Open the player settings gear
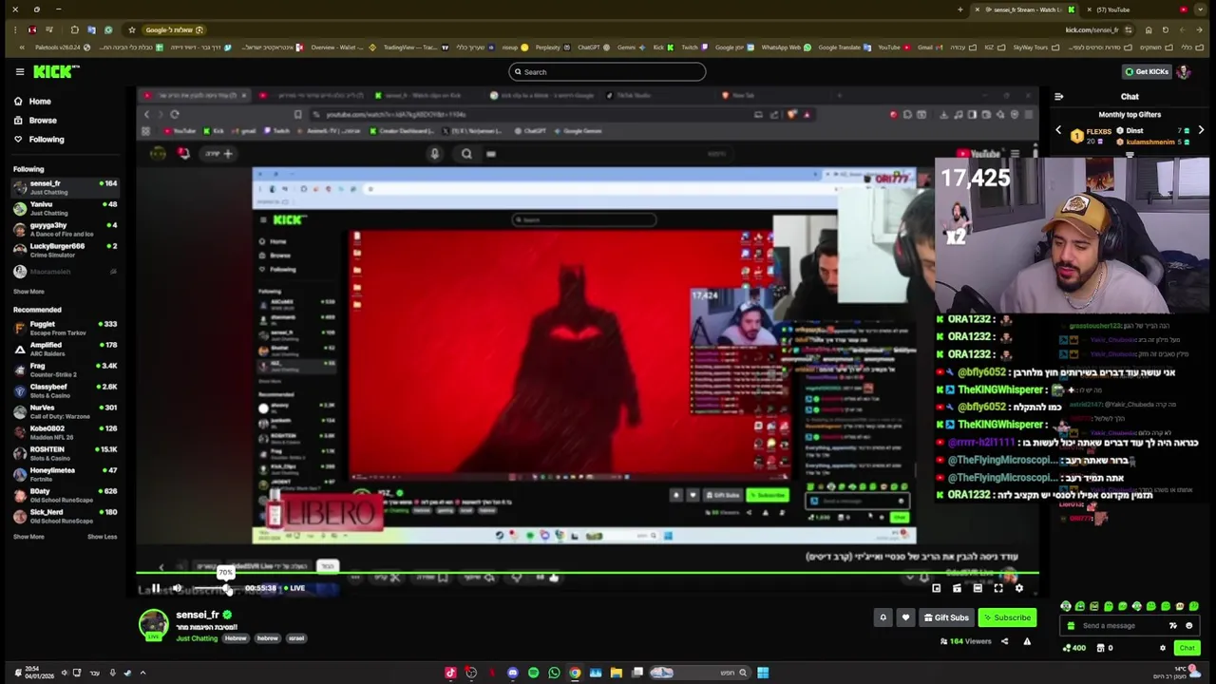1216x684 pixels. tap(1019, 588)
